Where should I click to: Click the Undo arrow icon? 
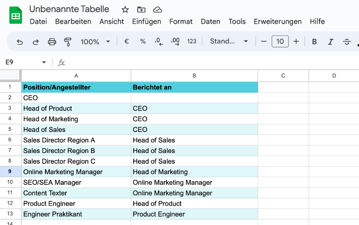tap(20, 42)
